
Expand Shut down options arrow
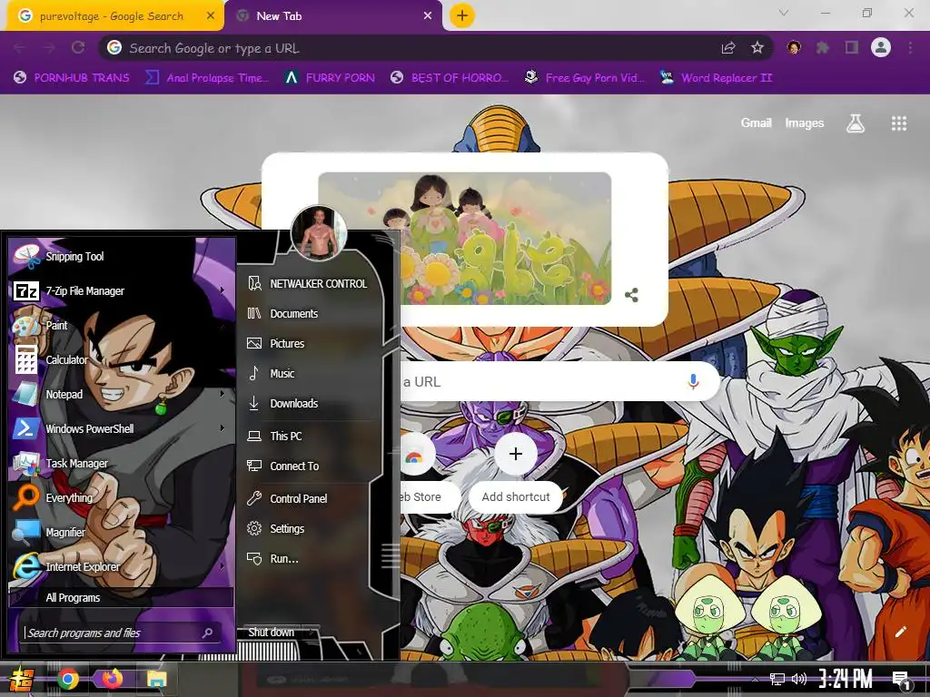312,633
